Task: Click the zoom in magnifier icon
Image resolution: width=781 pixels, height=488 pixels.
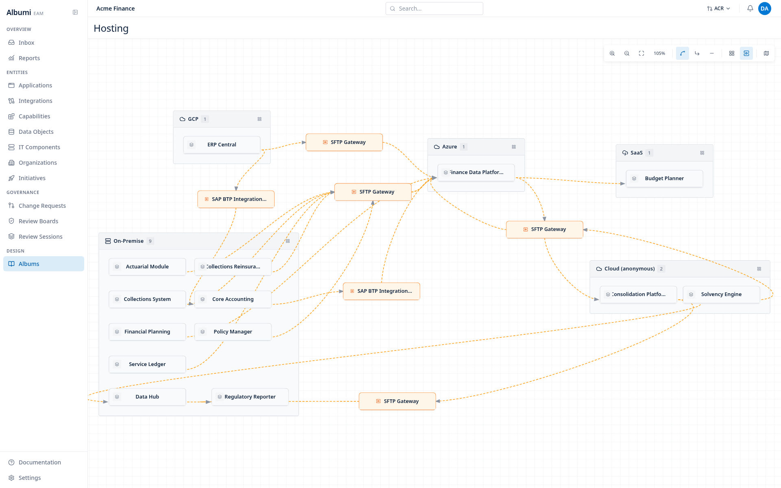Action: tap(612, 53)
